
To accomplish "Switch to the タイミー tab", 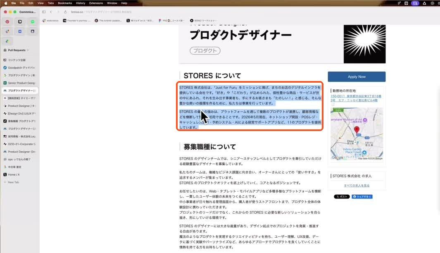I will 20,98.
